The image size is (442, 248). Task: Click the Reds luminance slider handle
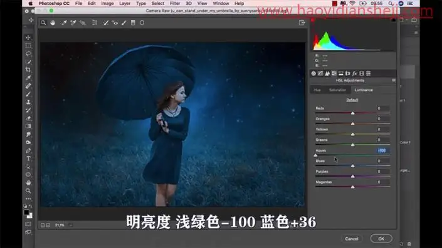[352, 113]
